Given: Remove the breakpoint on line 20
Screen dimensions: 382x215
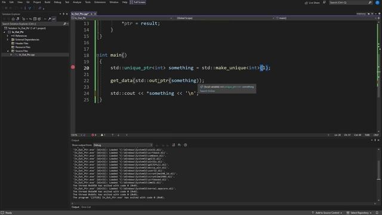Looking at the screenshot, I should click(x=73, y=67).
